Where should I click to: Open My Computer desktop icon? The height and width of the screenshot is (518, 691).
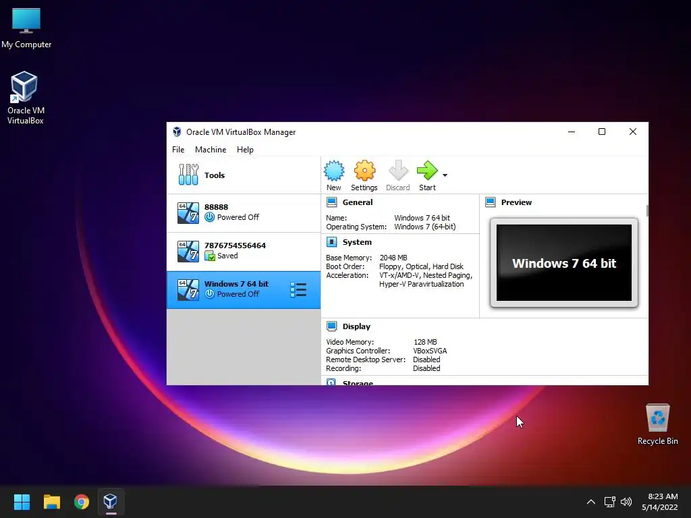pos(26,28)
